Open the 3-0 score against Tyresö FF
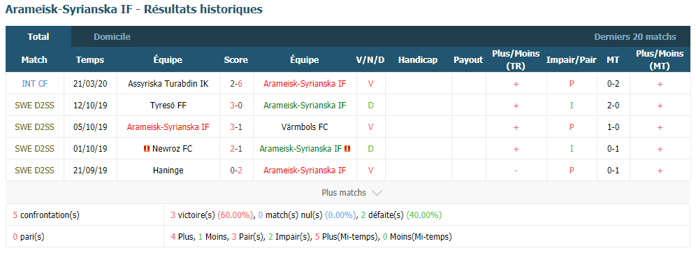This screenshot has width=696, height=253. pyautogui.click(x=236, y=106)
